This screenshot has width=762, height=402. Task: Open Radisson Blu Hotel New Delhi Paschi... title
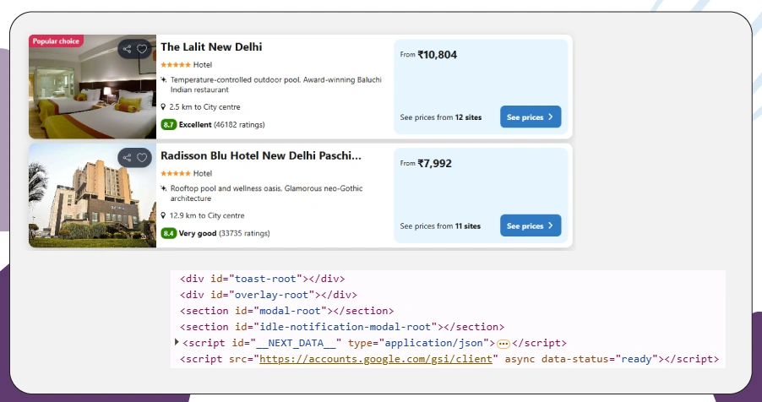[261, 155]
